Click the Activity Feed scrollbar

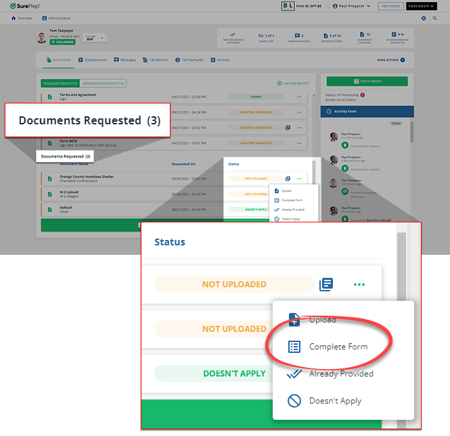point(412,132)
